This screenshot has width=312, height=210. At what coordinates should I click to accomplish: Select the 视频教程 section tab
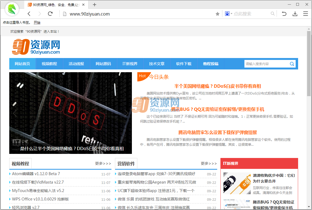pos(20,164)
